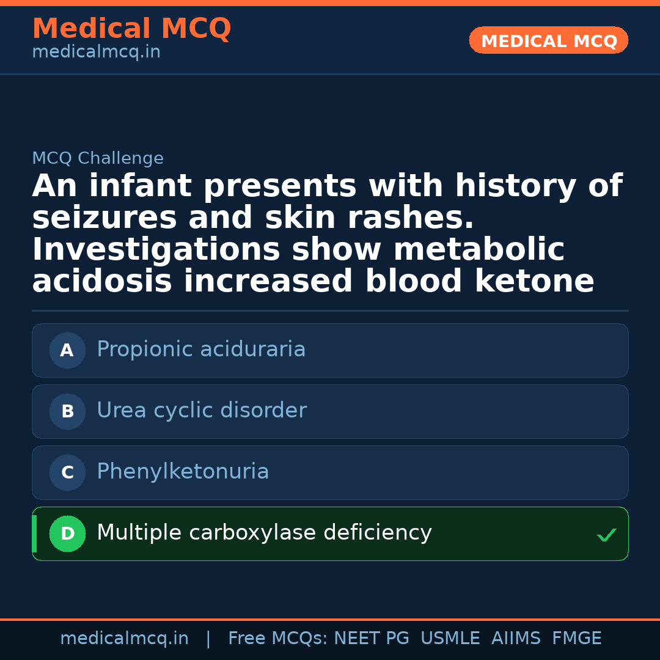Open medicalmcq.in link under header title
Image resolution: width=660 pixels, height=660 pixels.
[96, 53]
